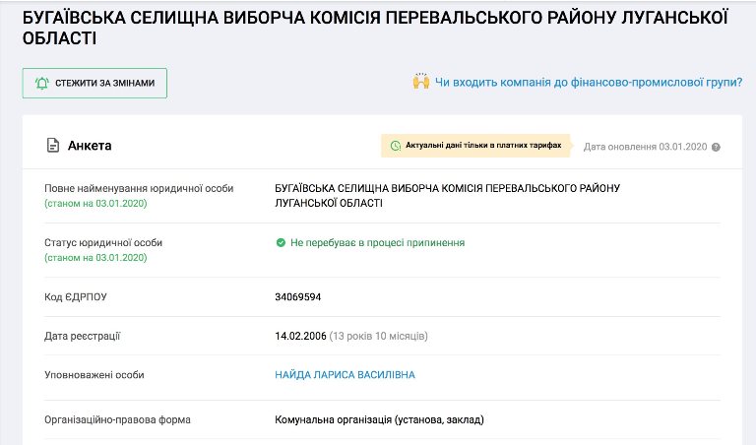This screenshot has width=756, height=445.
Task: Click the document icon beside «Анкета»
Action: tap(53, 146)
